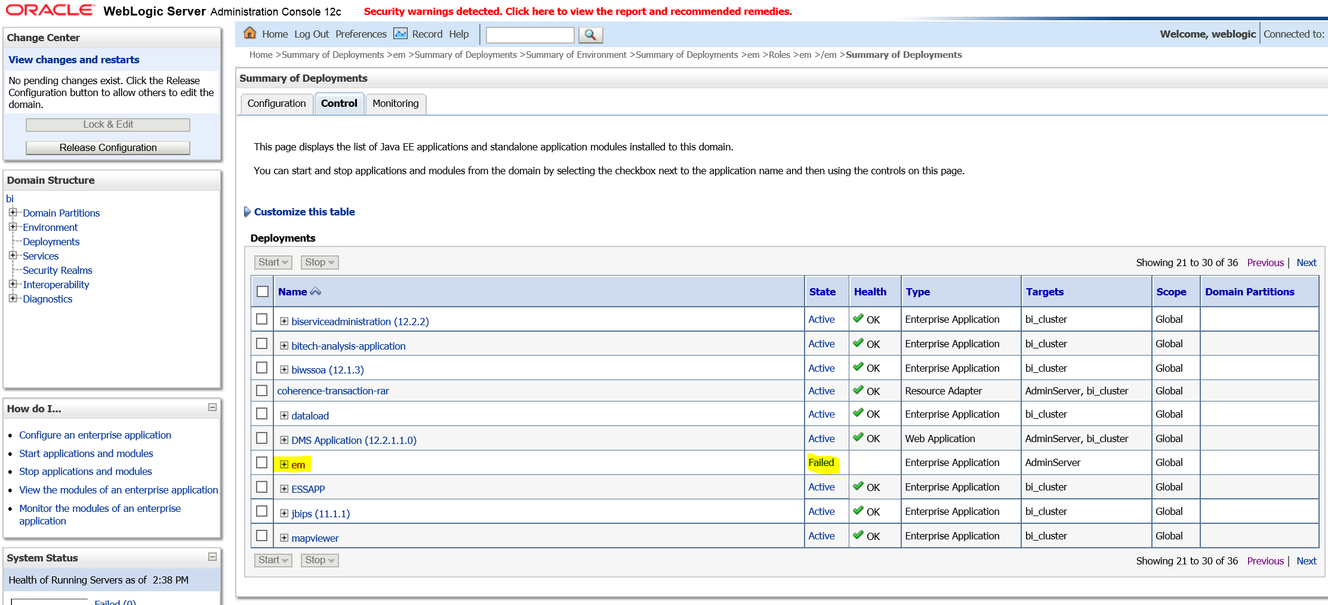
Task: Open Security Realms in Domain Structure
Action: 58,270
